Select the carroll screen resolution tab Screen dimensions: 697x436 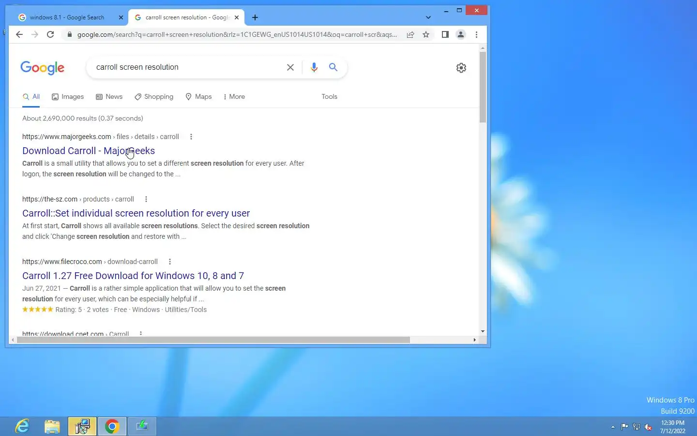186,17
